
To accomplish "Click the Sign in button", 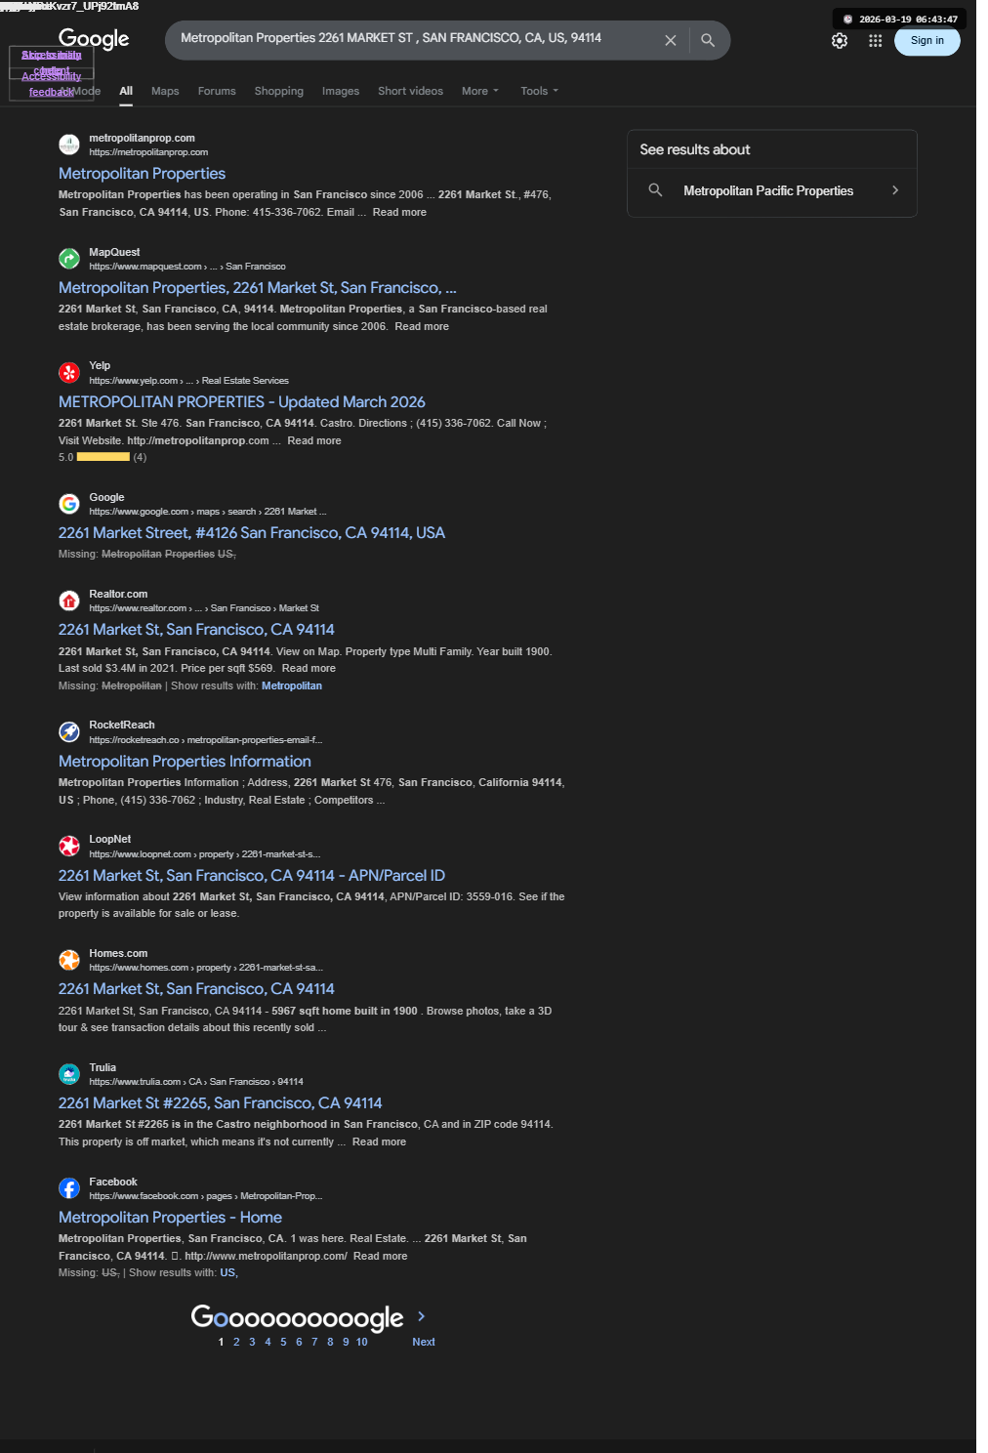I will tap(927, 40).
